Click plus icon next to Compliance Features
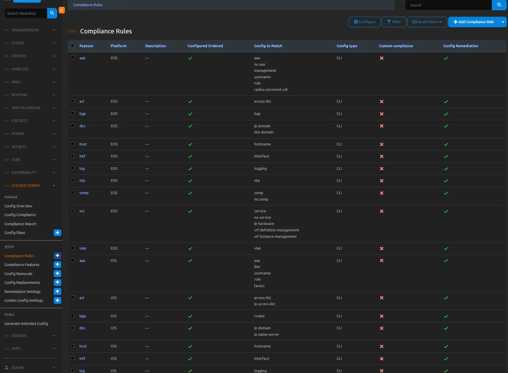508x373 pixels. click(57, 265)
